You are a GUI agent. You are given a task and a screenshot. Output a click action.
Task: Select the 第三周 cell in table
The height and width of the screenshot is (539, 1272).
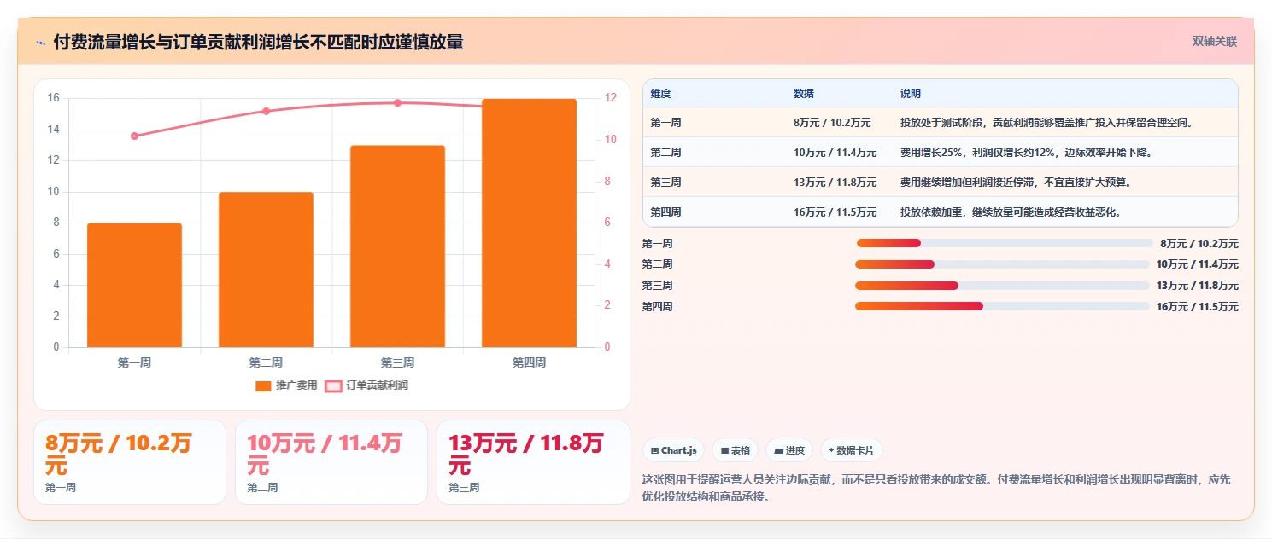click(x=665, y=183)
